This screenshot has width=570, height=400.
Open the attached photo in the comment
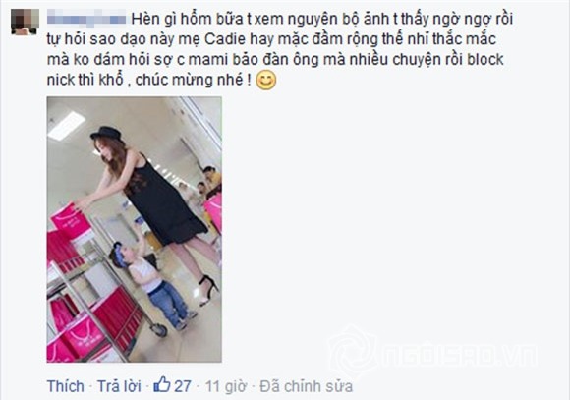(x=134, y=229)
